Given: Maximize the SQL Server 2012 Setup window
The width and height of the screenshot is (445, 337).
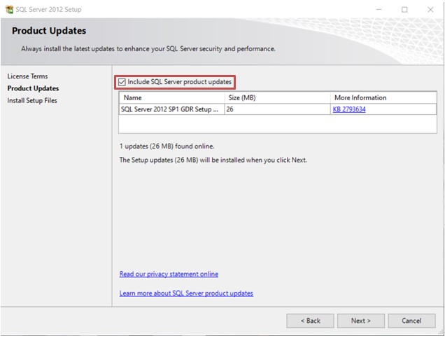Looking at the screenshot, I should (404, 9).
